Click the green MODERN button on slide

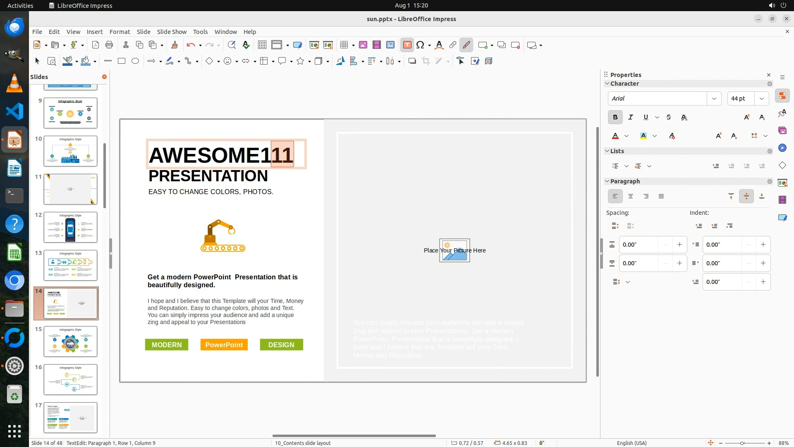click(166, 345)
